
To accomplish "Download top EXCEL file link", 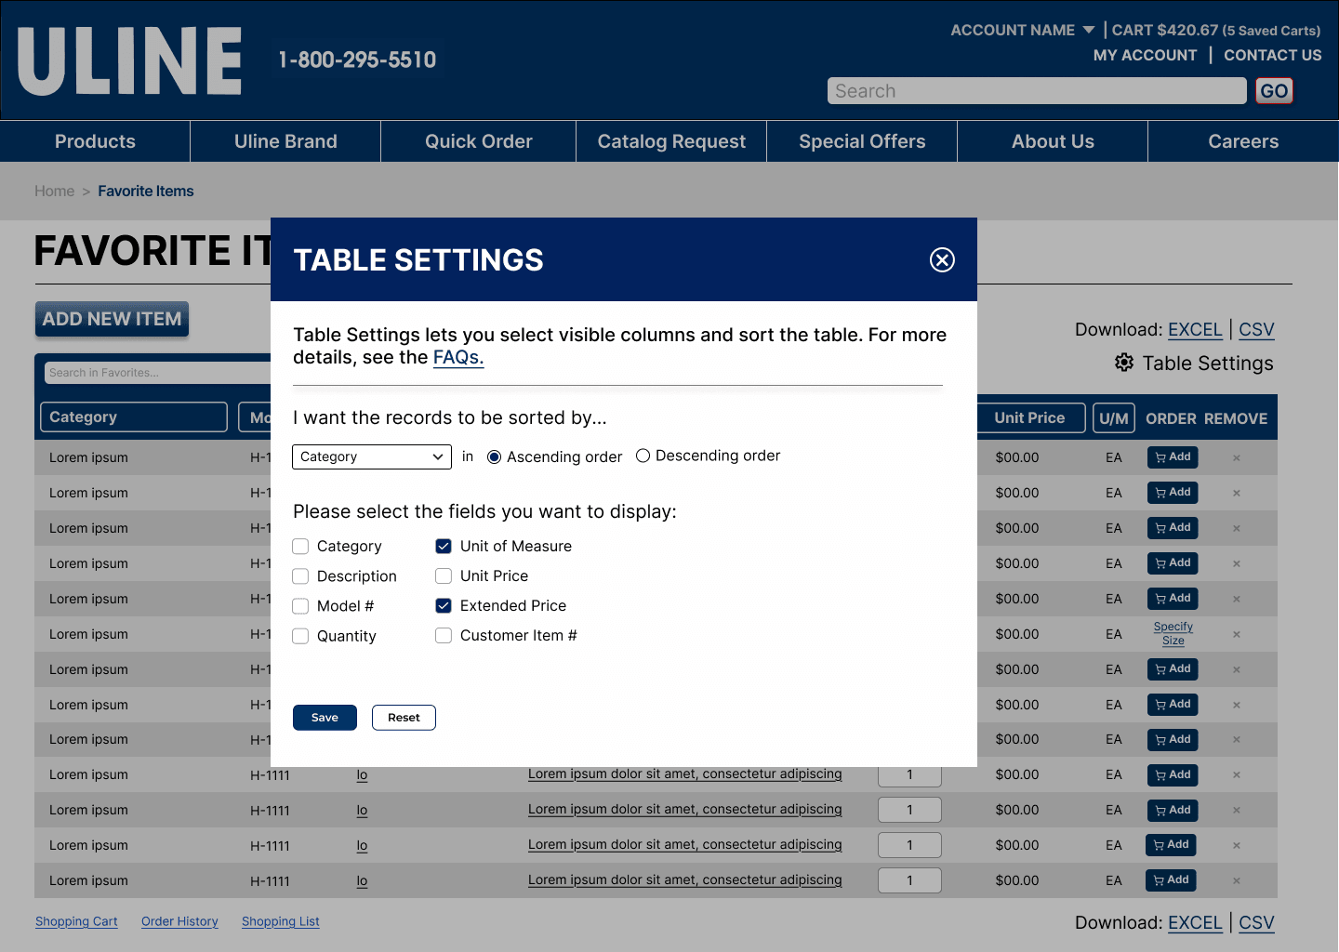I will [1195, 329].
